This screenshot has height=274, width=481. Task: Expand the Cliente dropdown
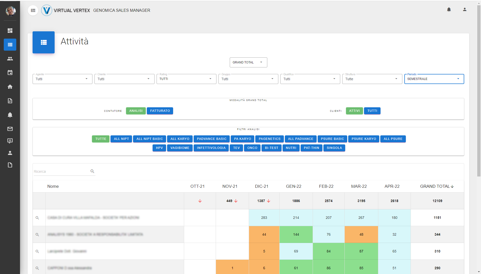pyautogui.click(x=124, y=79)
